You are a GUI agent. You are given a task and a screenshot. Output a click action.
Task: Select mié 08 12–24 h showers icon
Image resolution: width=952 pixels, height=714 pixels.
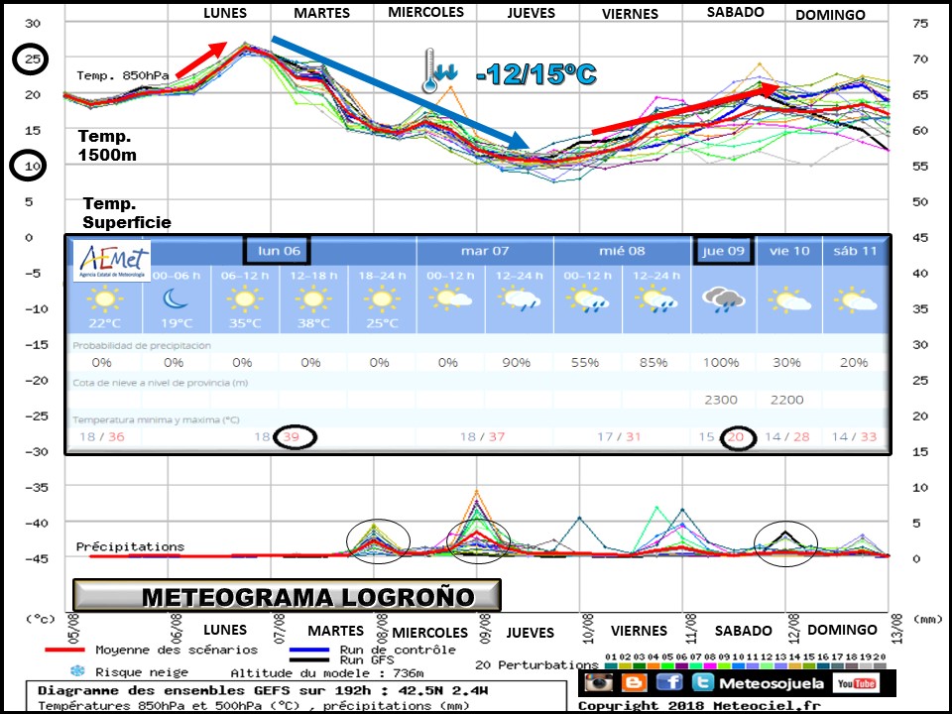tap(656, 299)
